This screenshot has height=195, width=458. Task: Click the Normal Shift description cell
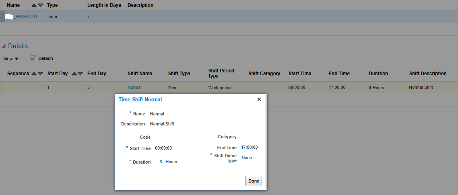(421, 87)
